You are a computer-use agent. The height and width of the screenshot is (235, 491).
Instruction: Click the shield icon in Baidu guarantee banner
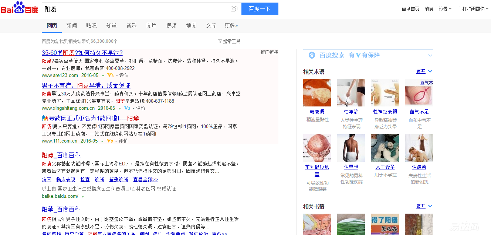click(312, 55)
